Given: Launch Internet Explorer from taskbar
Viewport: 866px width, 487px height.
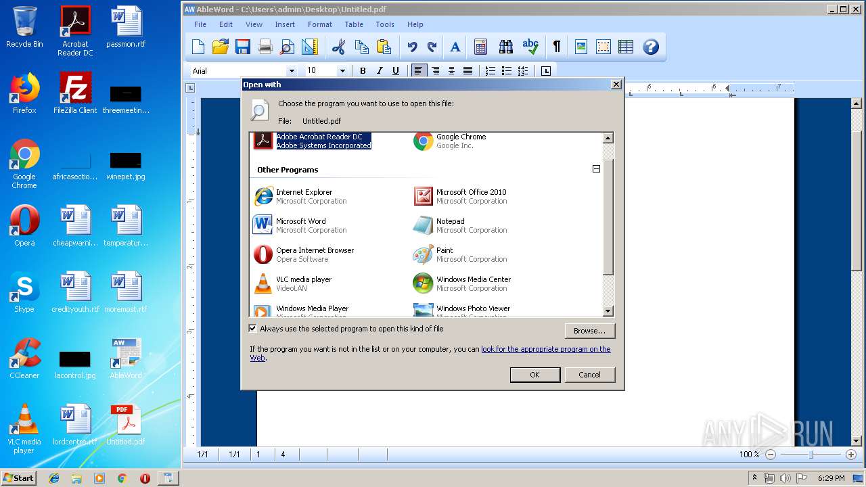Looking at the screenshot, I should pos(54,478).
